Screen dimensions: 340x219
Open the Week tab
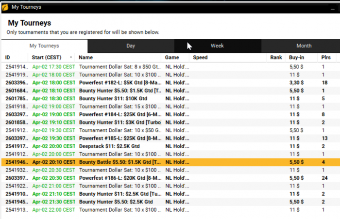point(217,46)
